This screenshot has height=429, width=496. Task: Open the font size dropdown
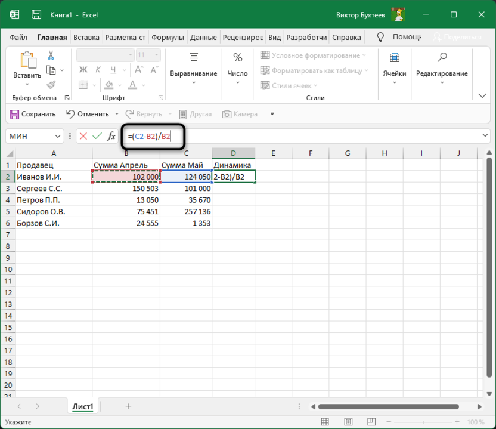tap(156, 55)
